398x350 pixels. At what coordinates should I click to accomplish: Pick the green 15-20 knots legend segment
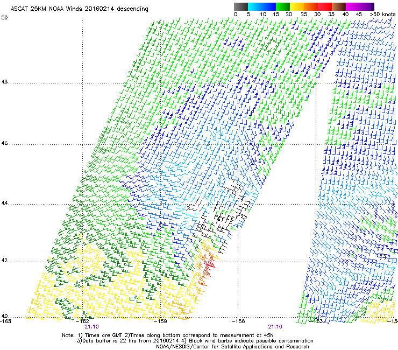283,6
